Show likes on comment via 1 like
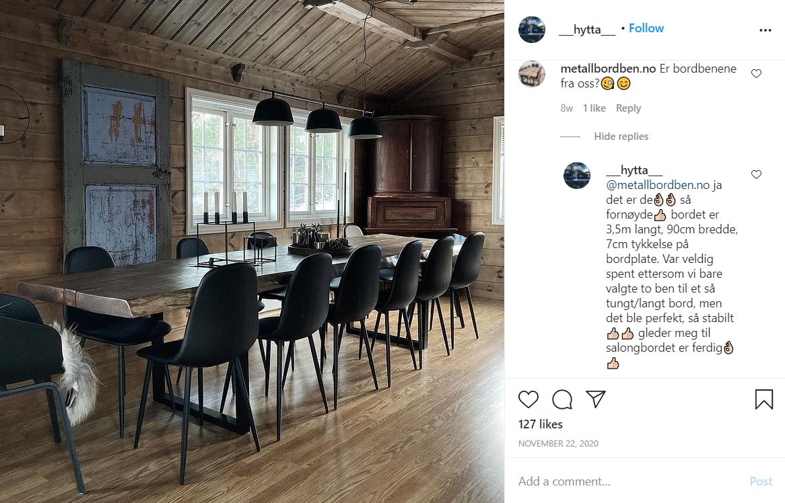Screen dimensions: 785x503 (x=594, y=108)
